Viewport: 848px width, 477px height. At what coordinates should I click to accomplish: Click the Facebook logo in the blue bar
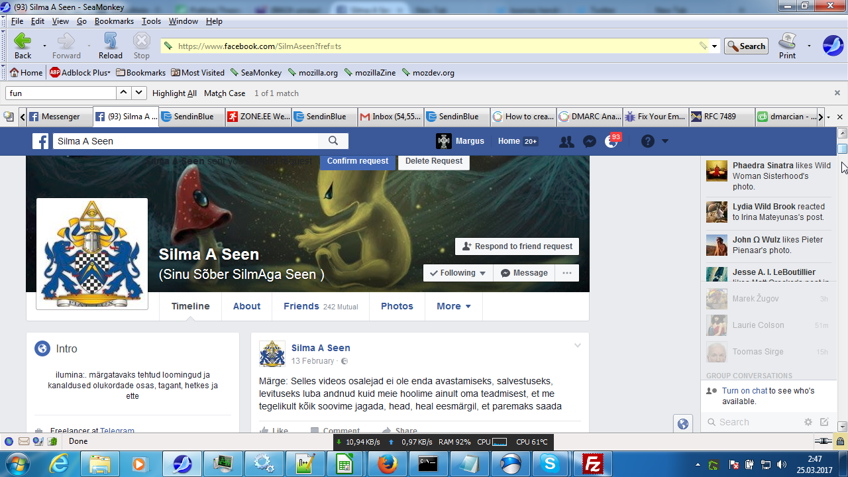(41, 141)
